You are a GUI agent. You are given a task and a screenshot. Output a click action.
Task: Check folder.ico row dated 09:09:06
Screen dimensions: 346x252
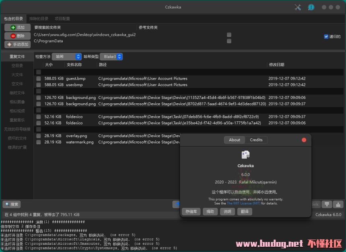click(x=39, y=123)
